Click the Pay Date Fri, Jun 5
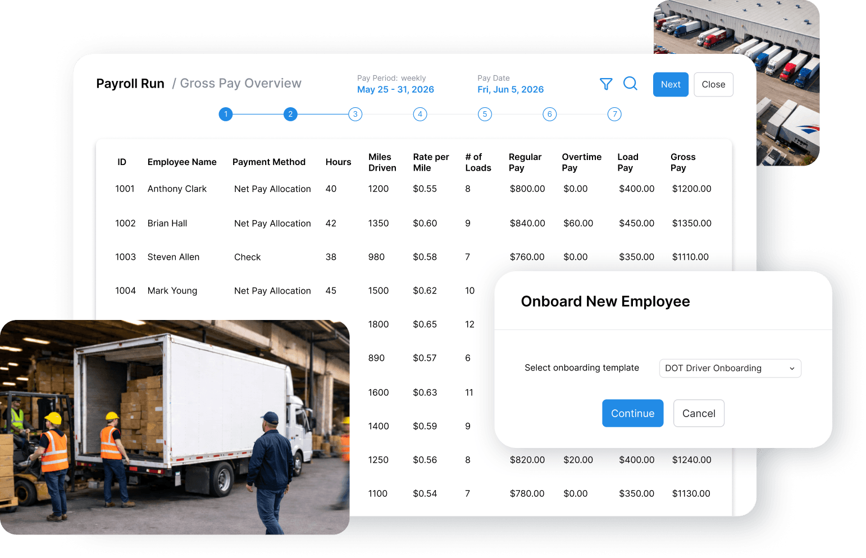 [510, 89]
